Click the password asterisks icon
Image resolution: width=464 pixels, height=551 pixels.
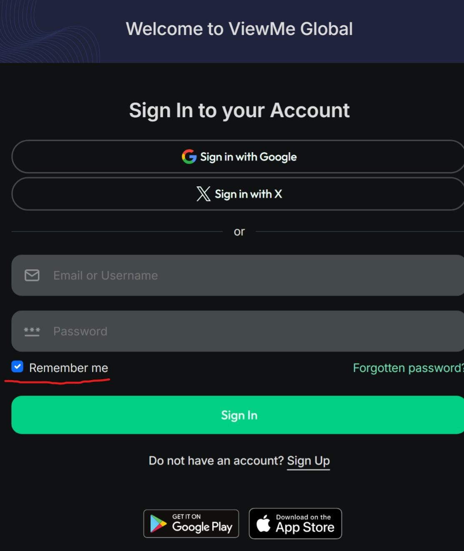point(32,331)
